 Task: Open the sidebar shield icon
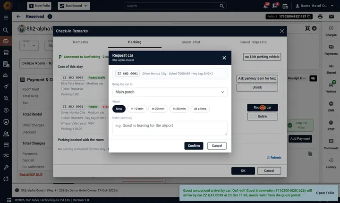pyautogui.click(x=6, y=122)
